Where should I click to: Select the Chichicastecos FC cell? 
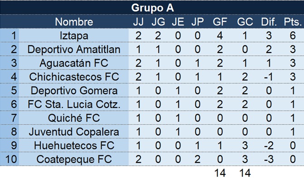pyautogui.click(x=74, y=77)
